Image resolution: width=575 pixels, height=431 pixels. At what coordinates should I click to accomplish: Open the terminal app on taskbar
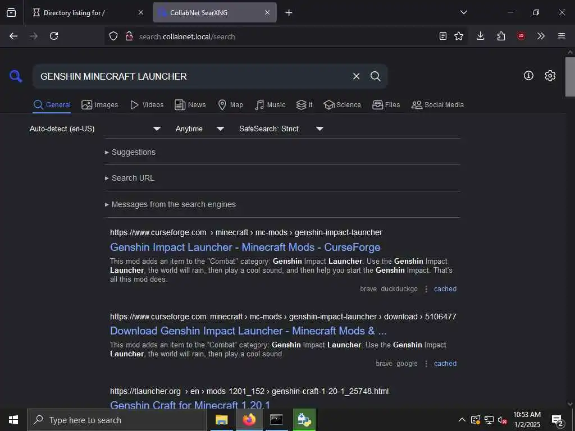pos(276,420)
